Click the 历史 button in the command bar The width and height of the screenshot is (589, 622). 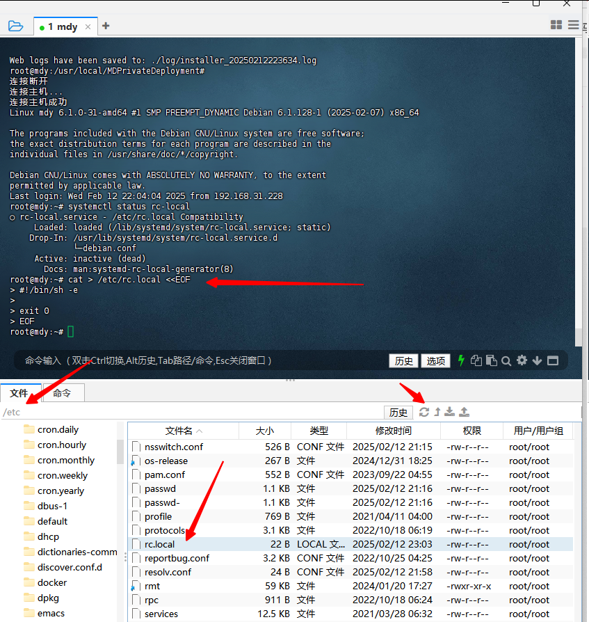click(x=404, y=360)
